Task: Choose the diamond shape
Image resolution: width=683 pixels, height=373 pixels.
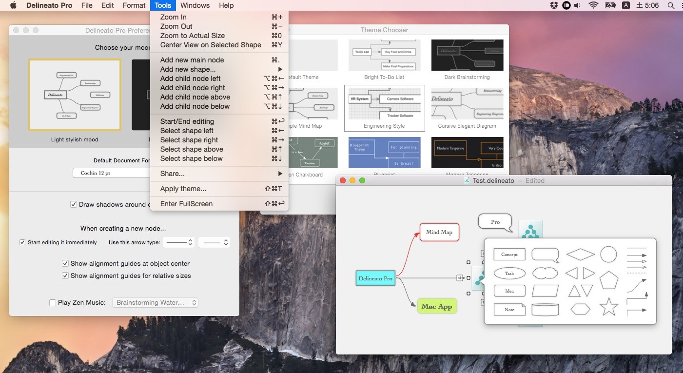Action: 581,255
